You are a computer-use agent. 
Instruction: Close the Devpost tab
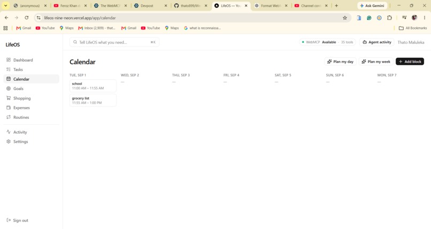point(166,5)
